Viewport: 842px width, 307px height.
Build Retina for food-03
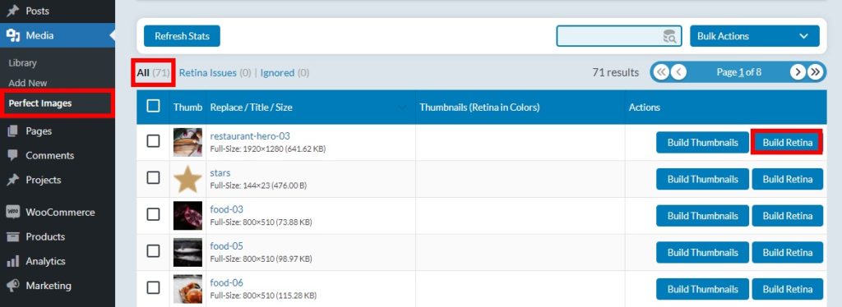coord(787,215)
